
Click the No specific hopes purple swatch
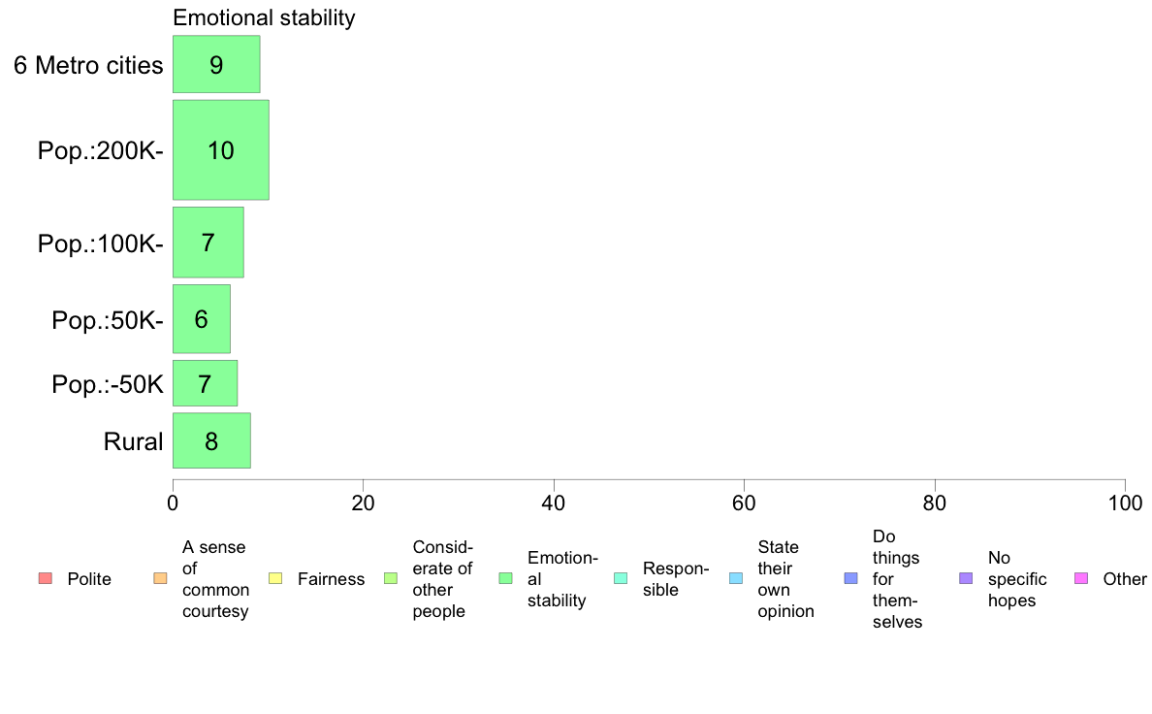point(966,579)
